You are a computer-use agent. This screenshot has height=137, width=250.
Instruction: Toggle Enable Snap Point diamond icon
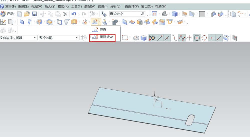click(x=152, y=38)
